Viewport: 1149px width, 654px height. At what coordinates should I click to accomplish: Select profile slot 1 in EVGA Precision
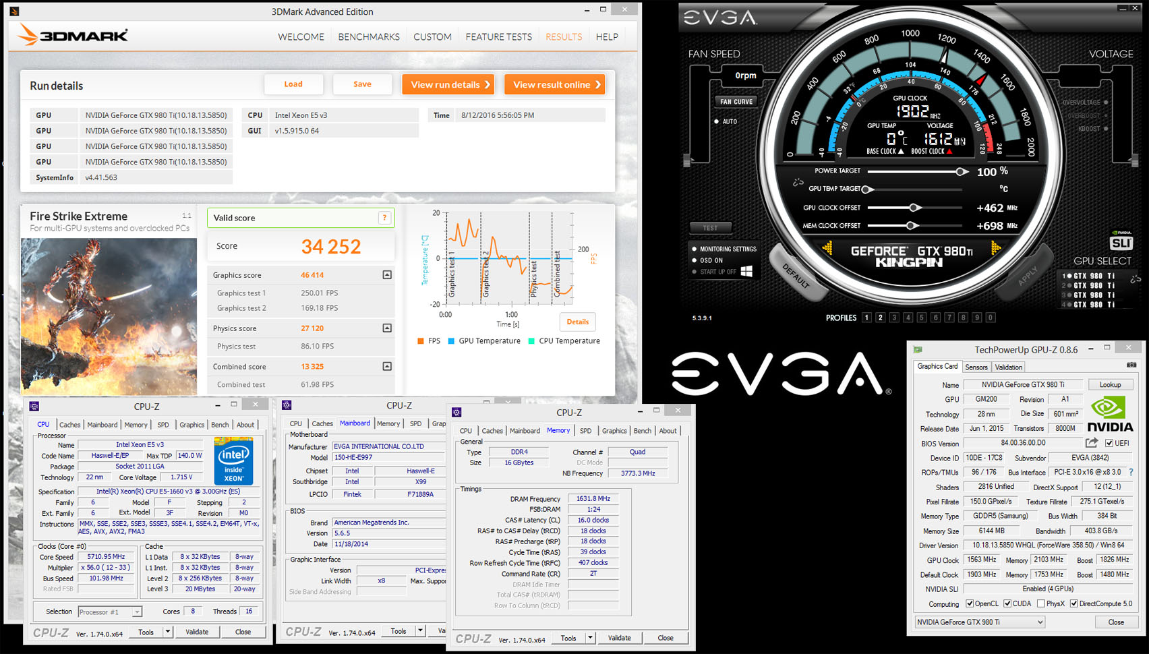(x=866, y=318)
